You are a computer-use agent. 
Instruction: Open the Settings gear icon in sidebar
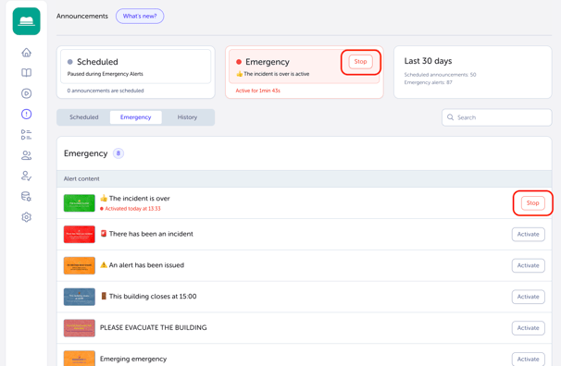(27, 217)
